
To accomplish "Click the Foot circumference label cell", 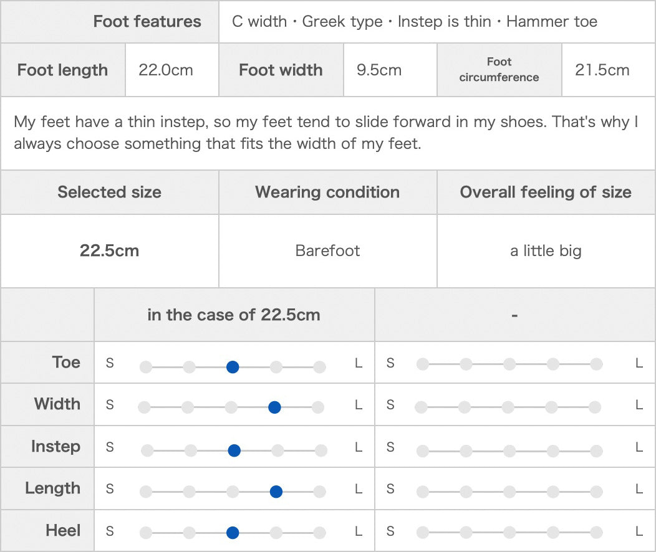I will coord(499,70).
